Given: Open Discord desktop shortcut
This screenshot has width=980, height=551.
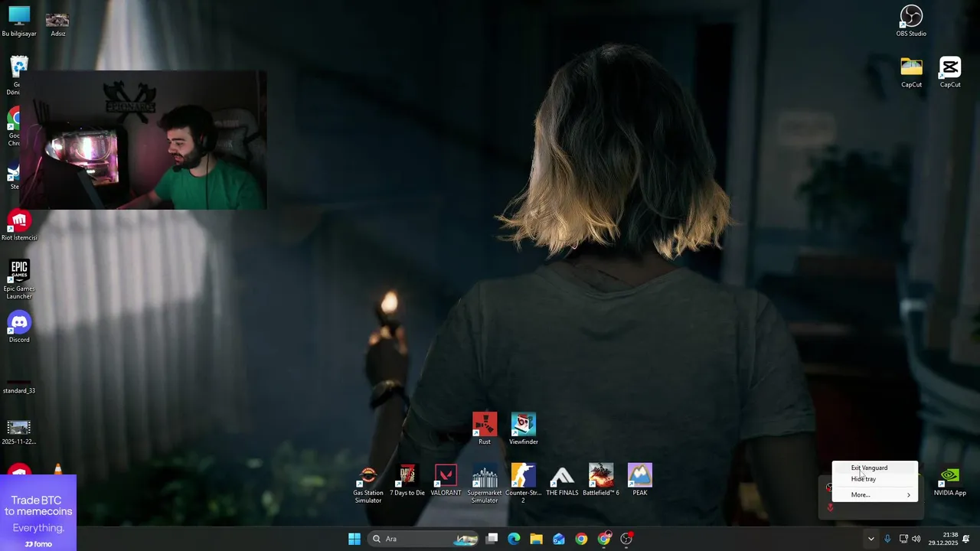Looking at the screenshot, I should [x=19, y=328].
